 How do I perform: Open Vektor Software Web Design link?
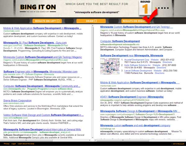click(43, 115)
